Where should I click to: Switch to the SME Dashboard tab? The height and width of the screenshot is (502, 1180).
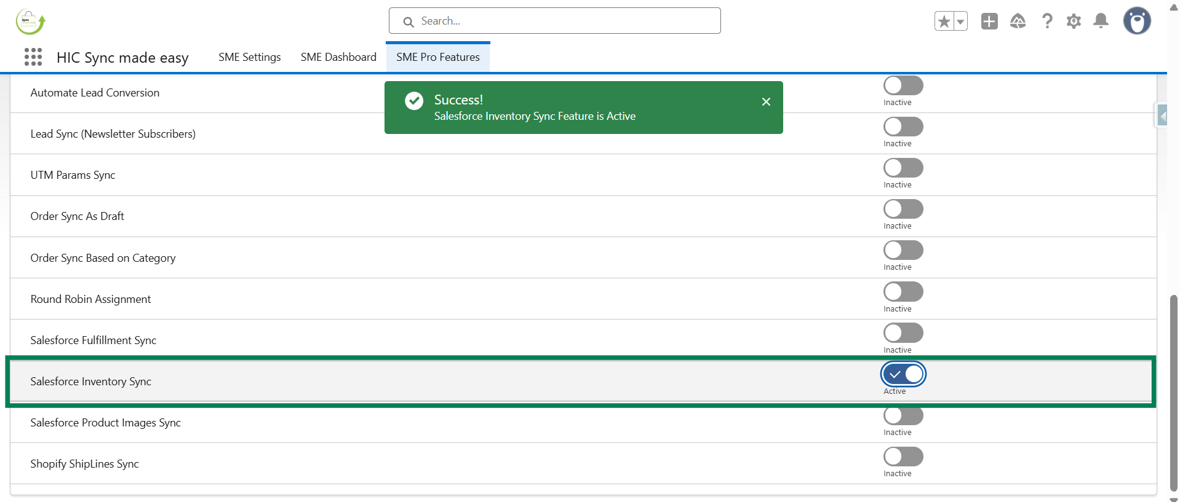click(338, 57)
